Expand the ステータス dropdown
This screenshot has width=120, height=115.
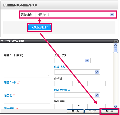[87, 60]
